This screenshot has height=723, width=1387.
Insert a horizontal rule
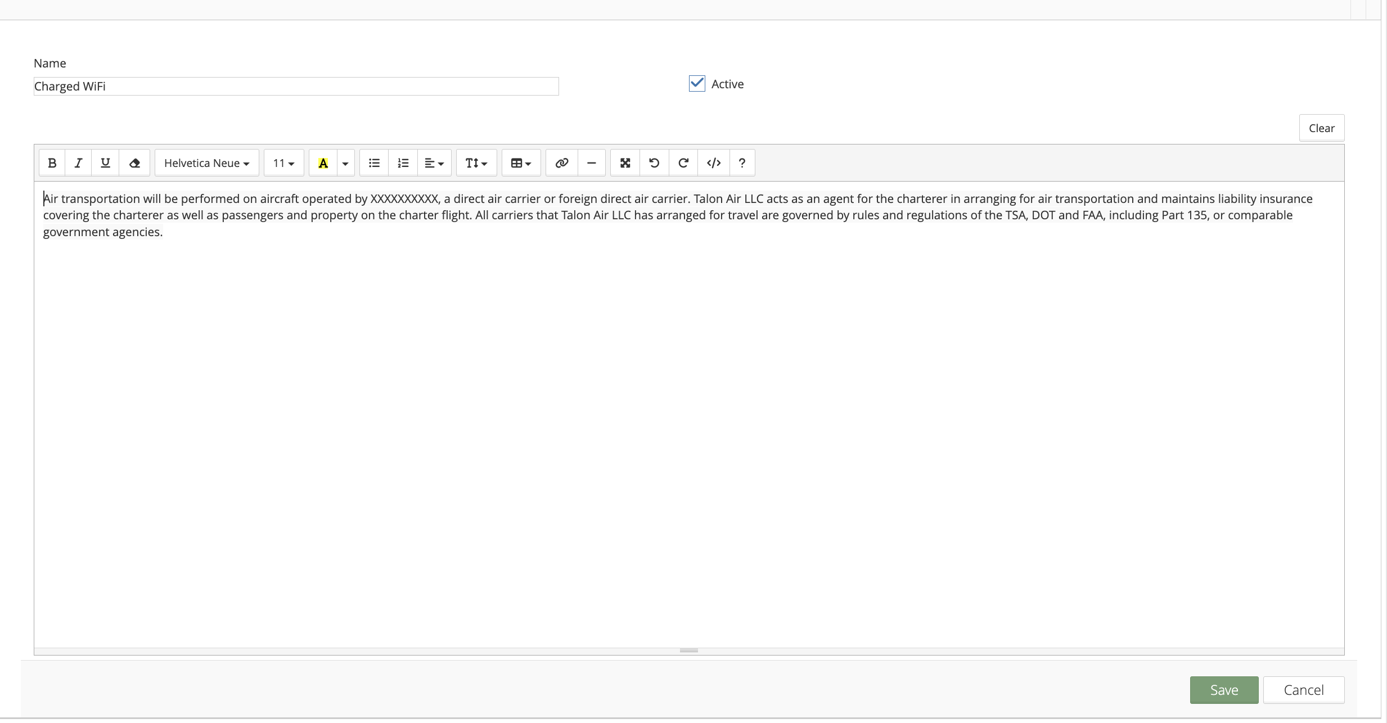591,163
